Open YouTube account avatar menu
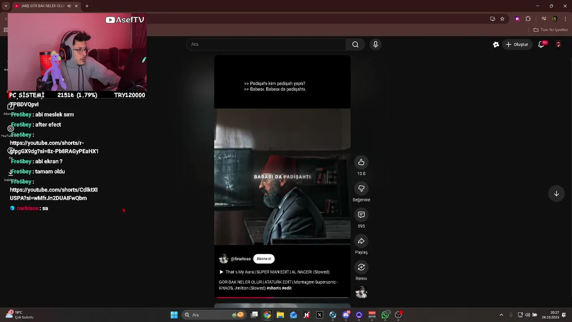Viewport: 572px width, 322px height. tap(558, 44)
